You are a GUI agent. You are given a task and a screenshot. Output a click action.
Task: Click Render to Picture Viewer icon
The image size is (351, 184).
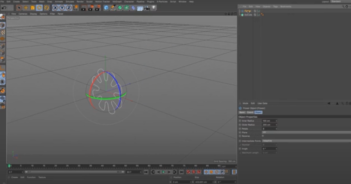coord(91,8)
